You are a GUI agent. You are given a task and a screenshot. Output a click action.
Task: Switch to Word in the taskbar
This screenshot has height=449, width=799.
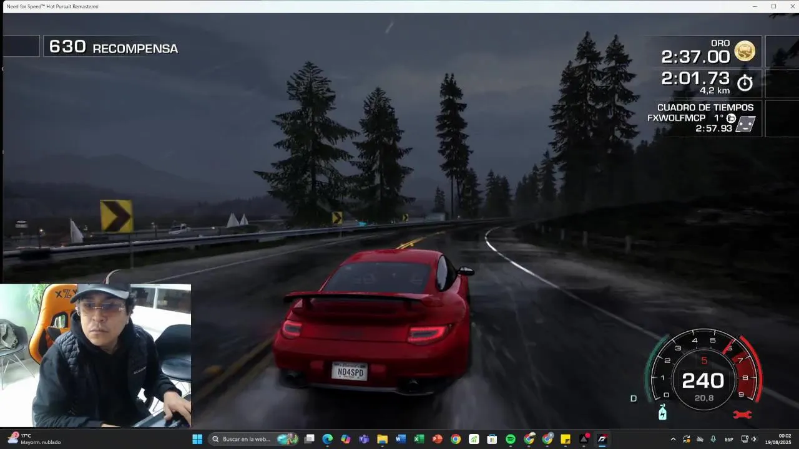point(401,439)
